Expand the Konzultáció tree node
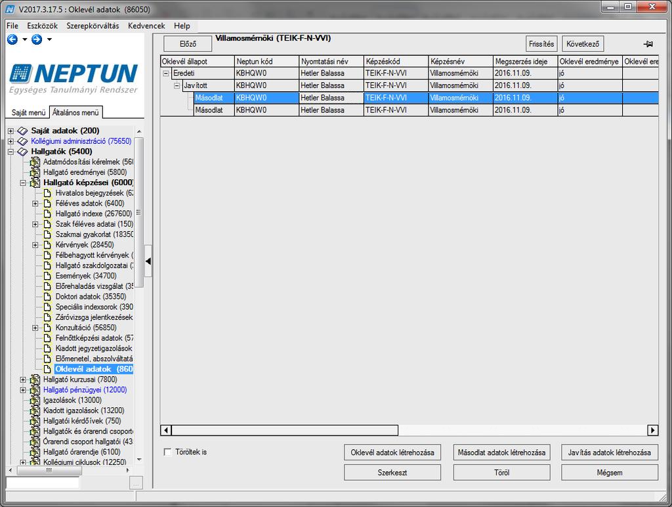This screenshot has width=672, height=507. pos(35,328)
